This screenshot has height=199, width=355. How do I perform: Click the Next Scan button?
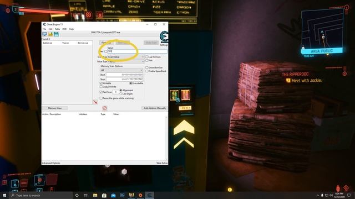point(123,43)
